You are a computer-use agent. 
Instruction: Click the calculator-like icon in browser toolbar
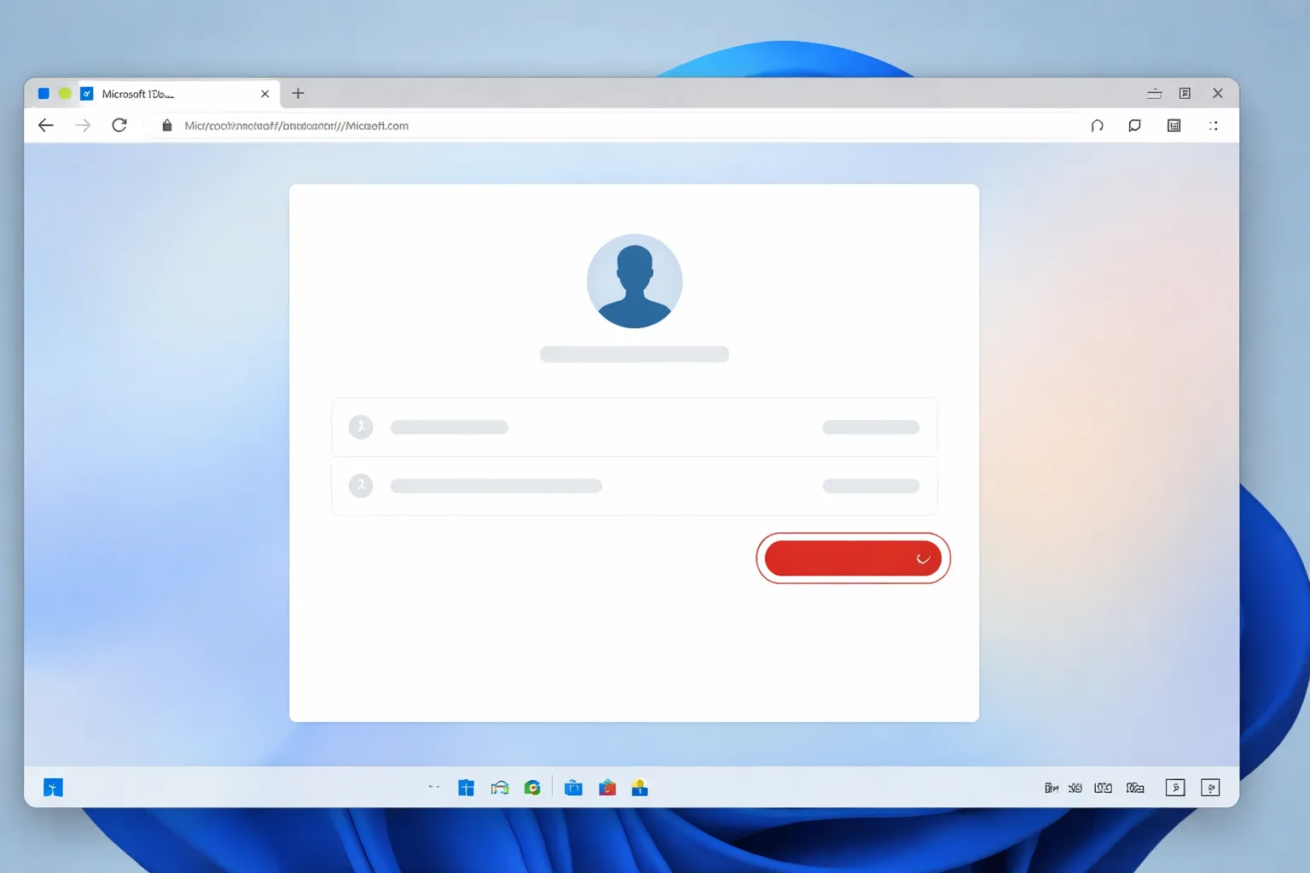coord(1174,125)
